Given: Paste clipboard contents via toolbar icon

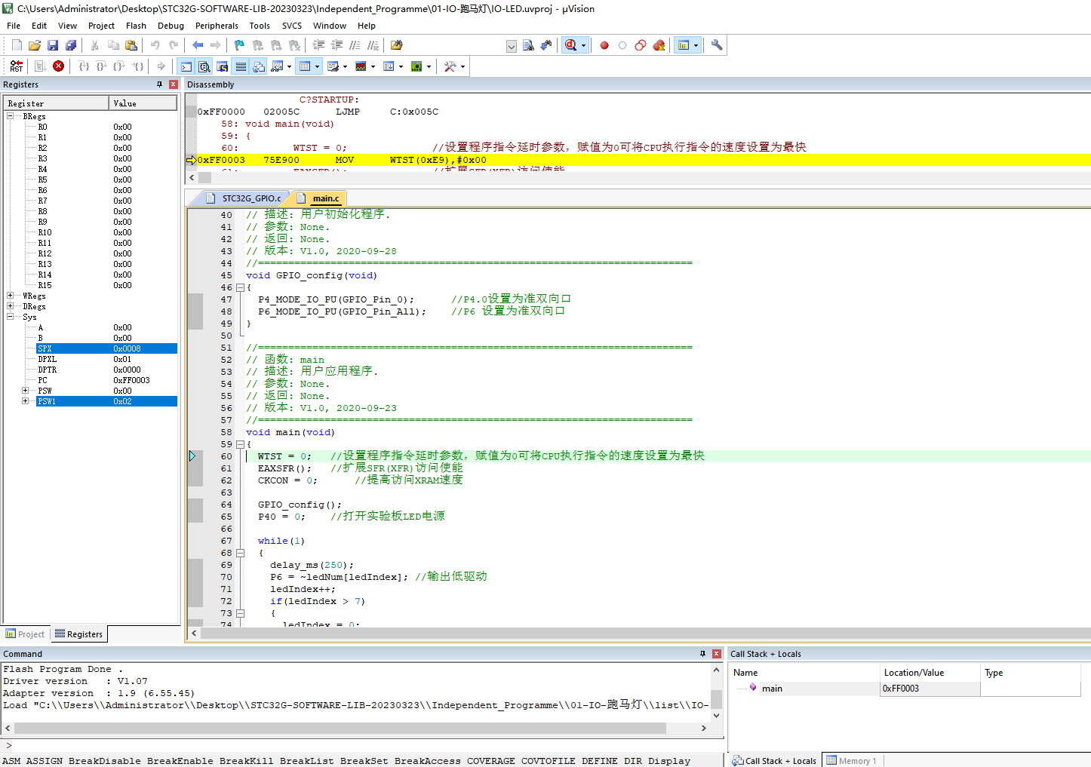Looking at the screenshot, I should (131, 45).
